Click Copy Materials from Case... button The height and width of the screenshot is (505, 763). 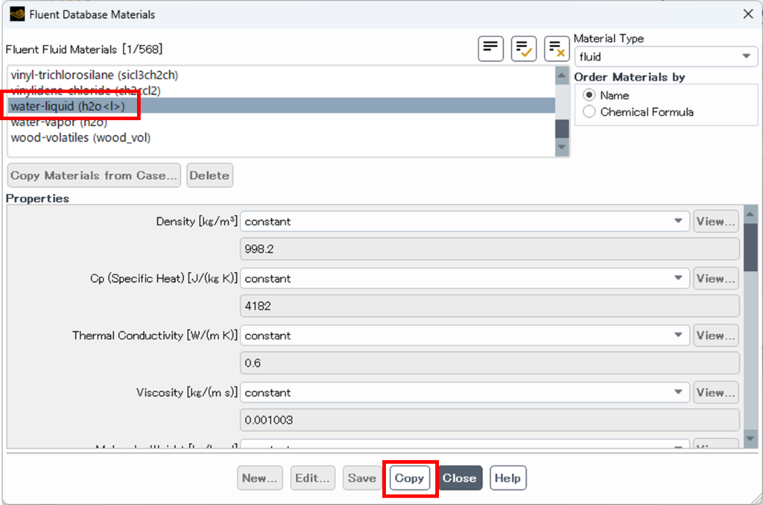(94, 175)
